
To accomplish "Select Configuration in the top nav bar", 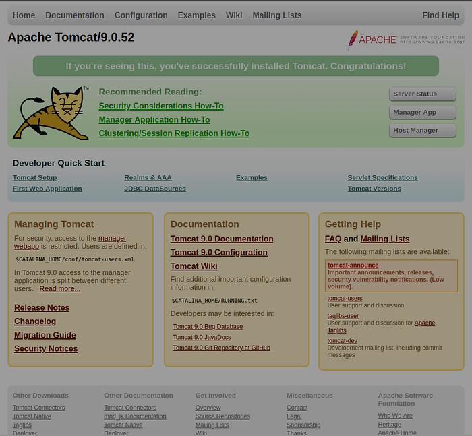I will [x=141, y=15].
